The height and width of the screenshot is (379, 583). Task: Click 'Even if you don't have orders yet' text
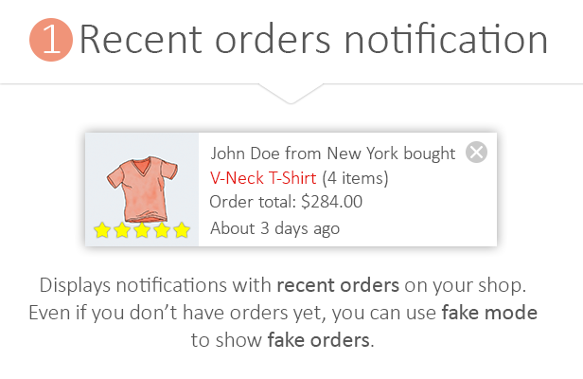pyautogui.click(x=177, y=313)
